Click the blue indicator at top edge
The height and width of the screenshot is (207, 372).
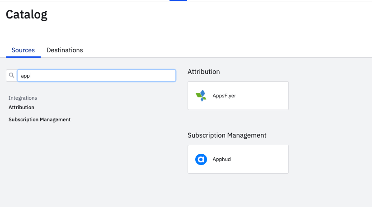pyautogui.click(x=178, y=0)
